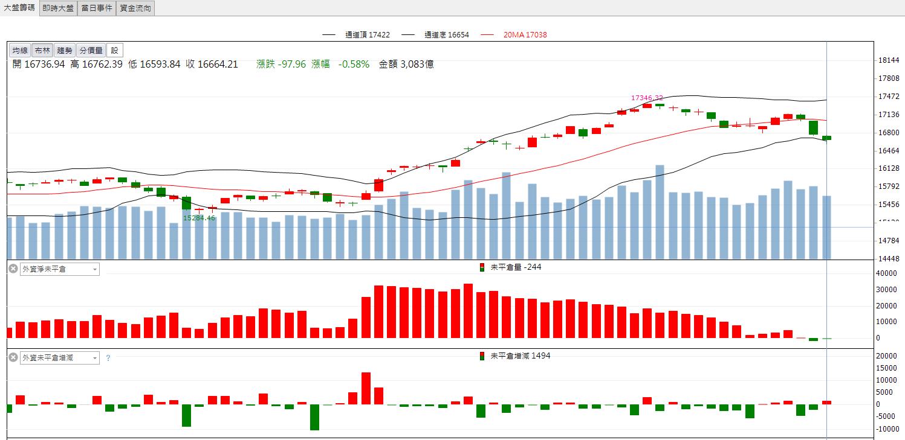The width and height of the screenshot is (905, 440).
Task: Click the 16800 price axis label
Action: click(x=888, y=133)
